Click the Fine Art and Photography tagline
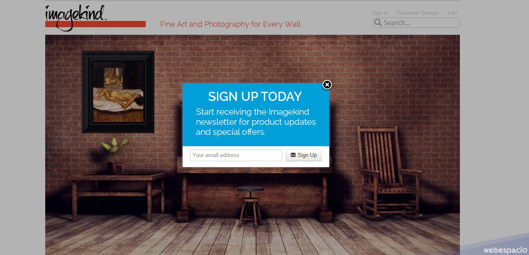 click(x=230, y=24)
